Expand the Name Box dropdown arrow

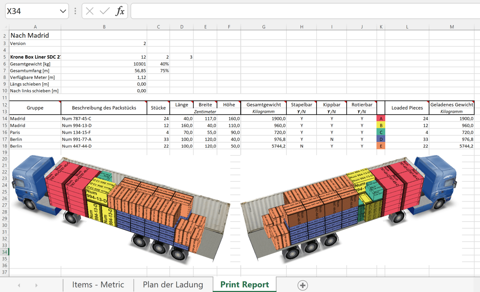(63, 11)
